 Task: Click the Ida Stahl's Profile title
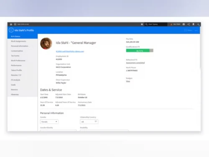coord(24,30)
